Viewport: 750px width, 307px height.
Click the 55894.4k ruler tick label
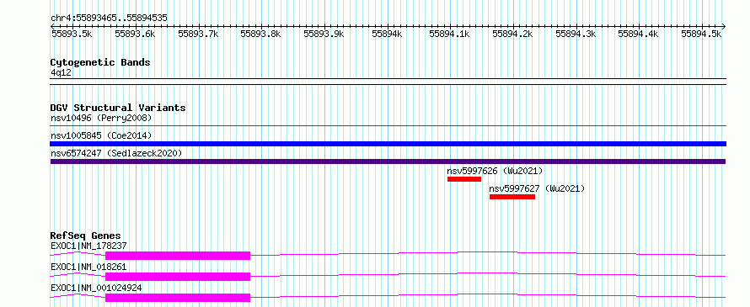coord(639,34)
